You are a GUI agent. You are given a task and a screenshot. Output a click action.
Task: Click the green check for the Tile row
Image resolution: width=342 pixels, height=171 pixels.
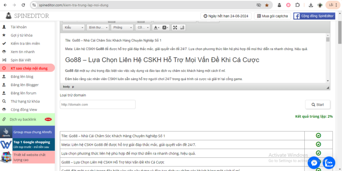(318, 136)
